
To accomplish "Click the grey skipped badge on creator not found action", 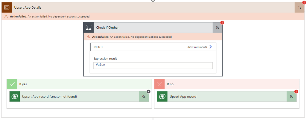I will 149,92.
